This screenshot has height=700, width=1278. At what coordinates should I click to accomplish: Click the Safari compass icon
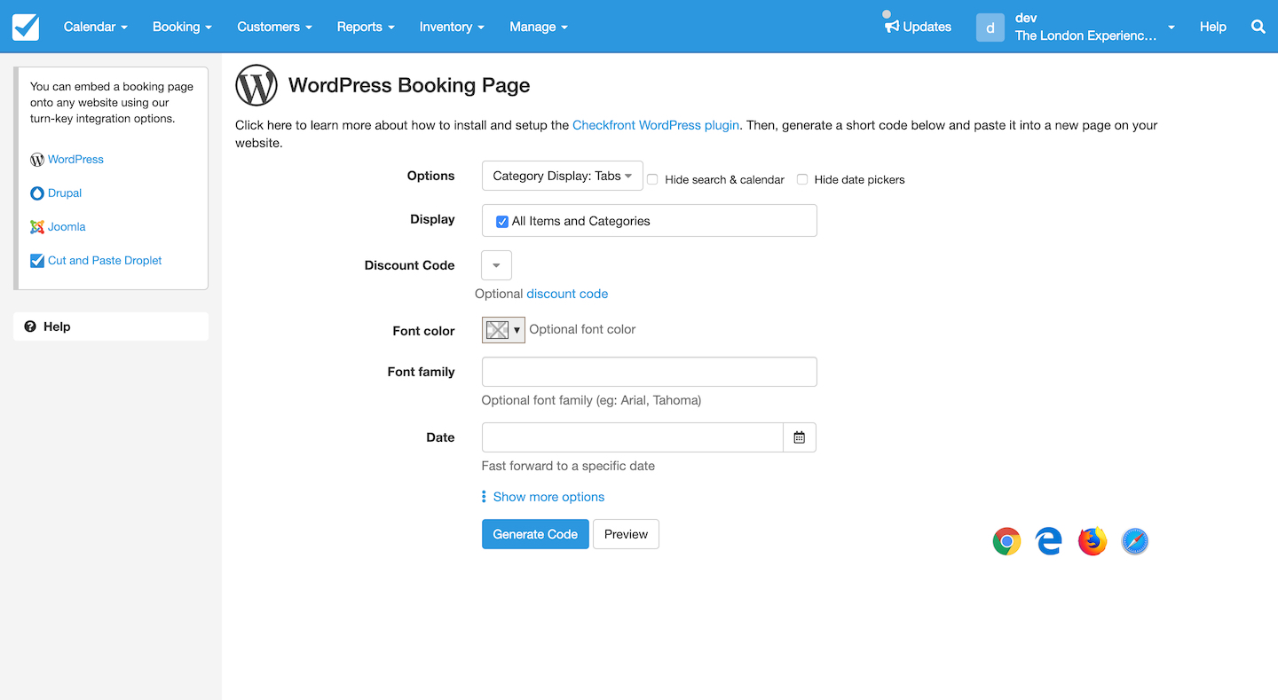1135,541
